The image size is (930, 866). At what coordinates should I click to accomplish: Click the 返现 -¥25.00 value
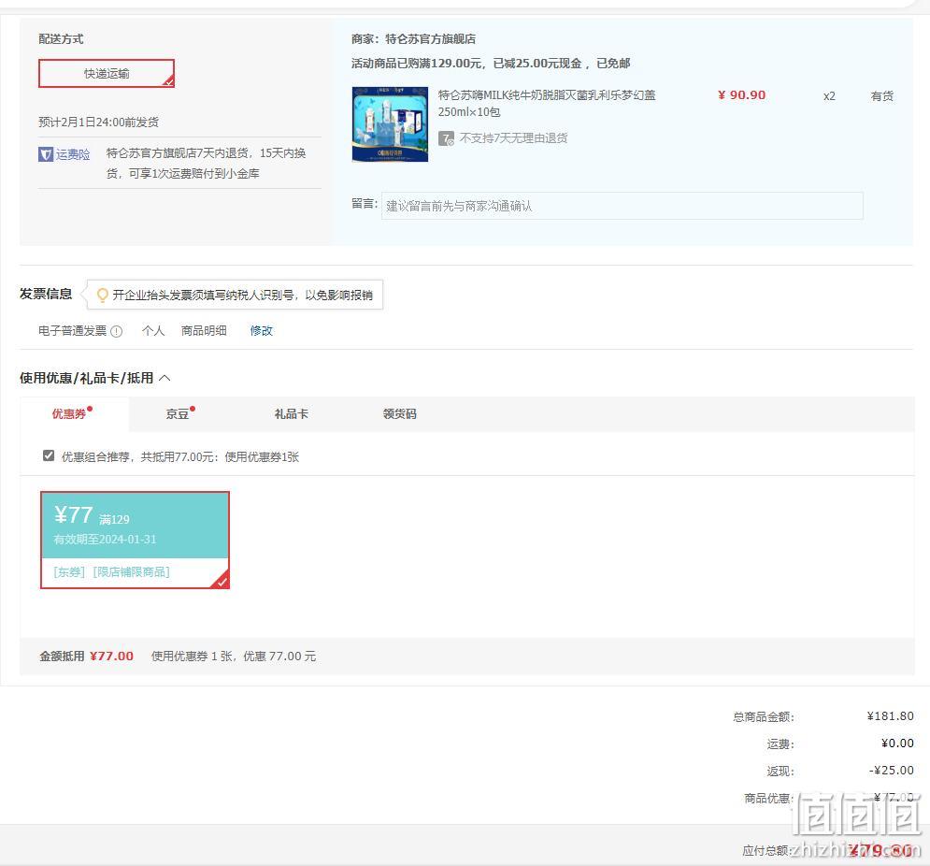pyautogui.click(x=892, y=770)
